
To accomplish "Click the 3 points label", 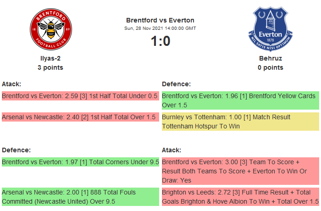I will click(x=50, y=67).
